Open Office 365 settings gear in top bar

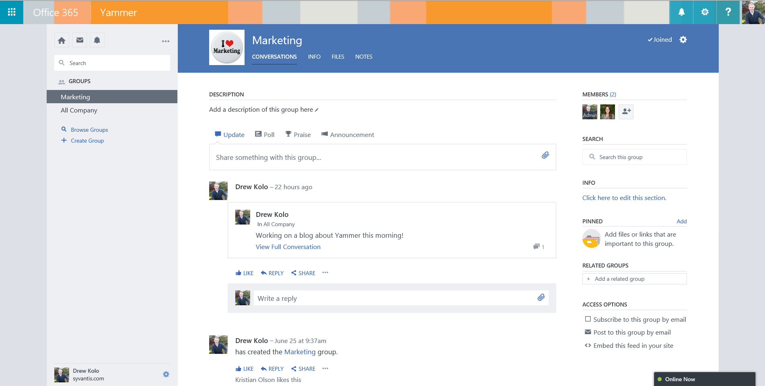click(705, 12)
